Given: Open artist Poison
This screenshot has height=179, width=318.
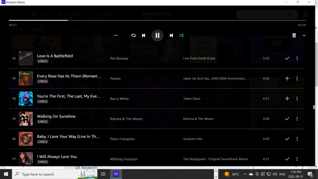Looking at the screenshot, I should (x=115, y=78).
